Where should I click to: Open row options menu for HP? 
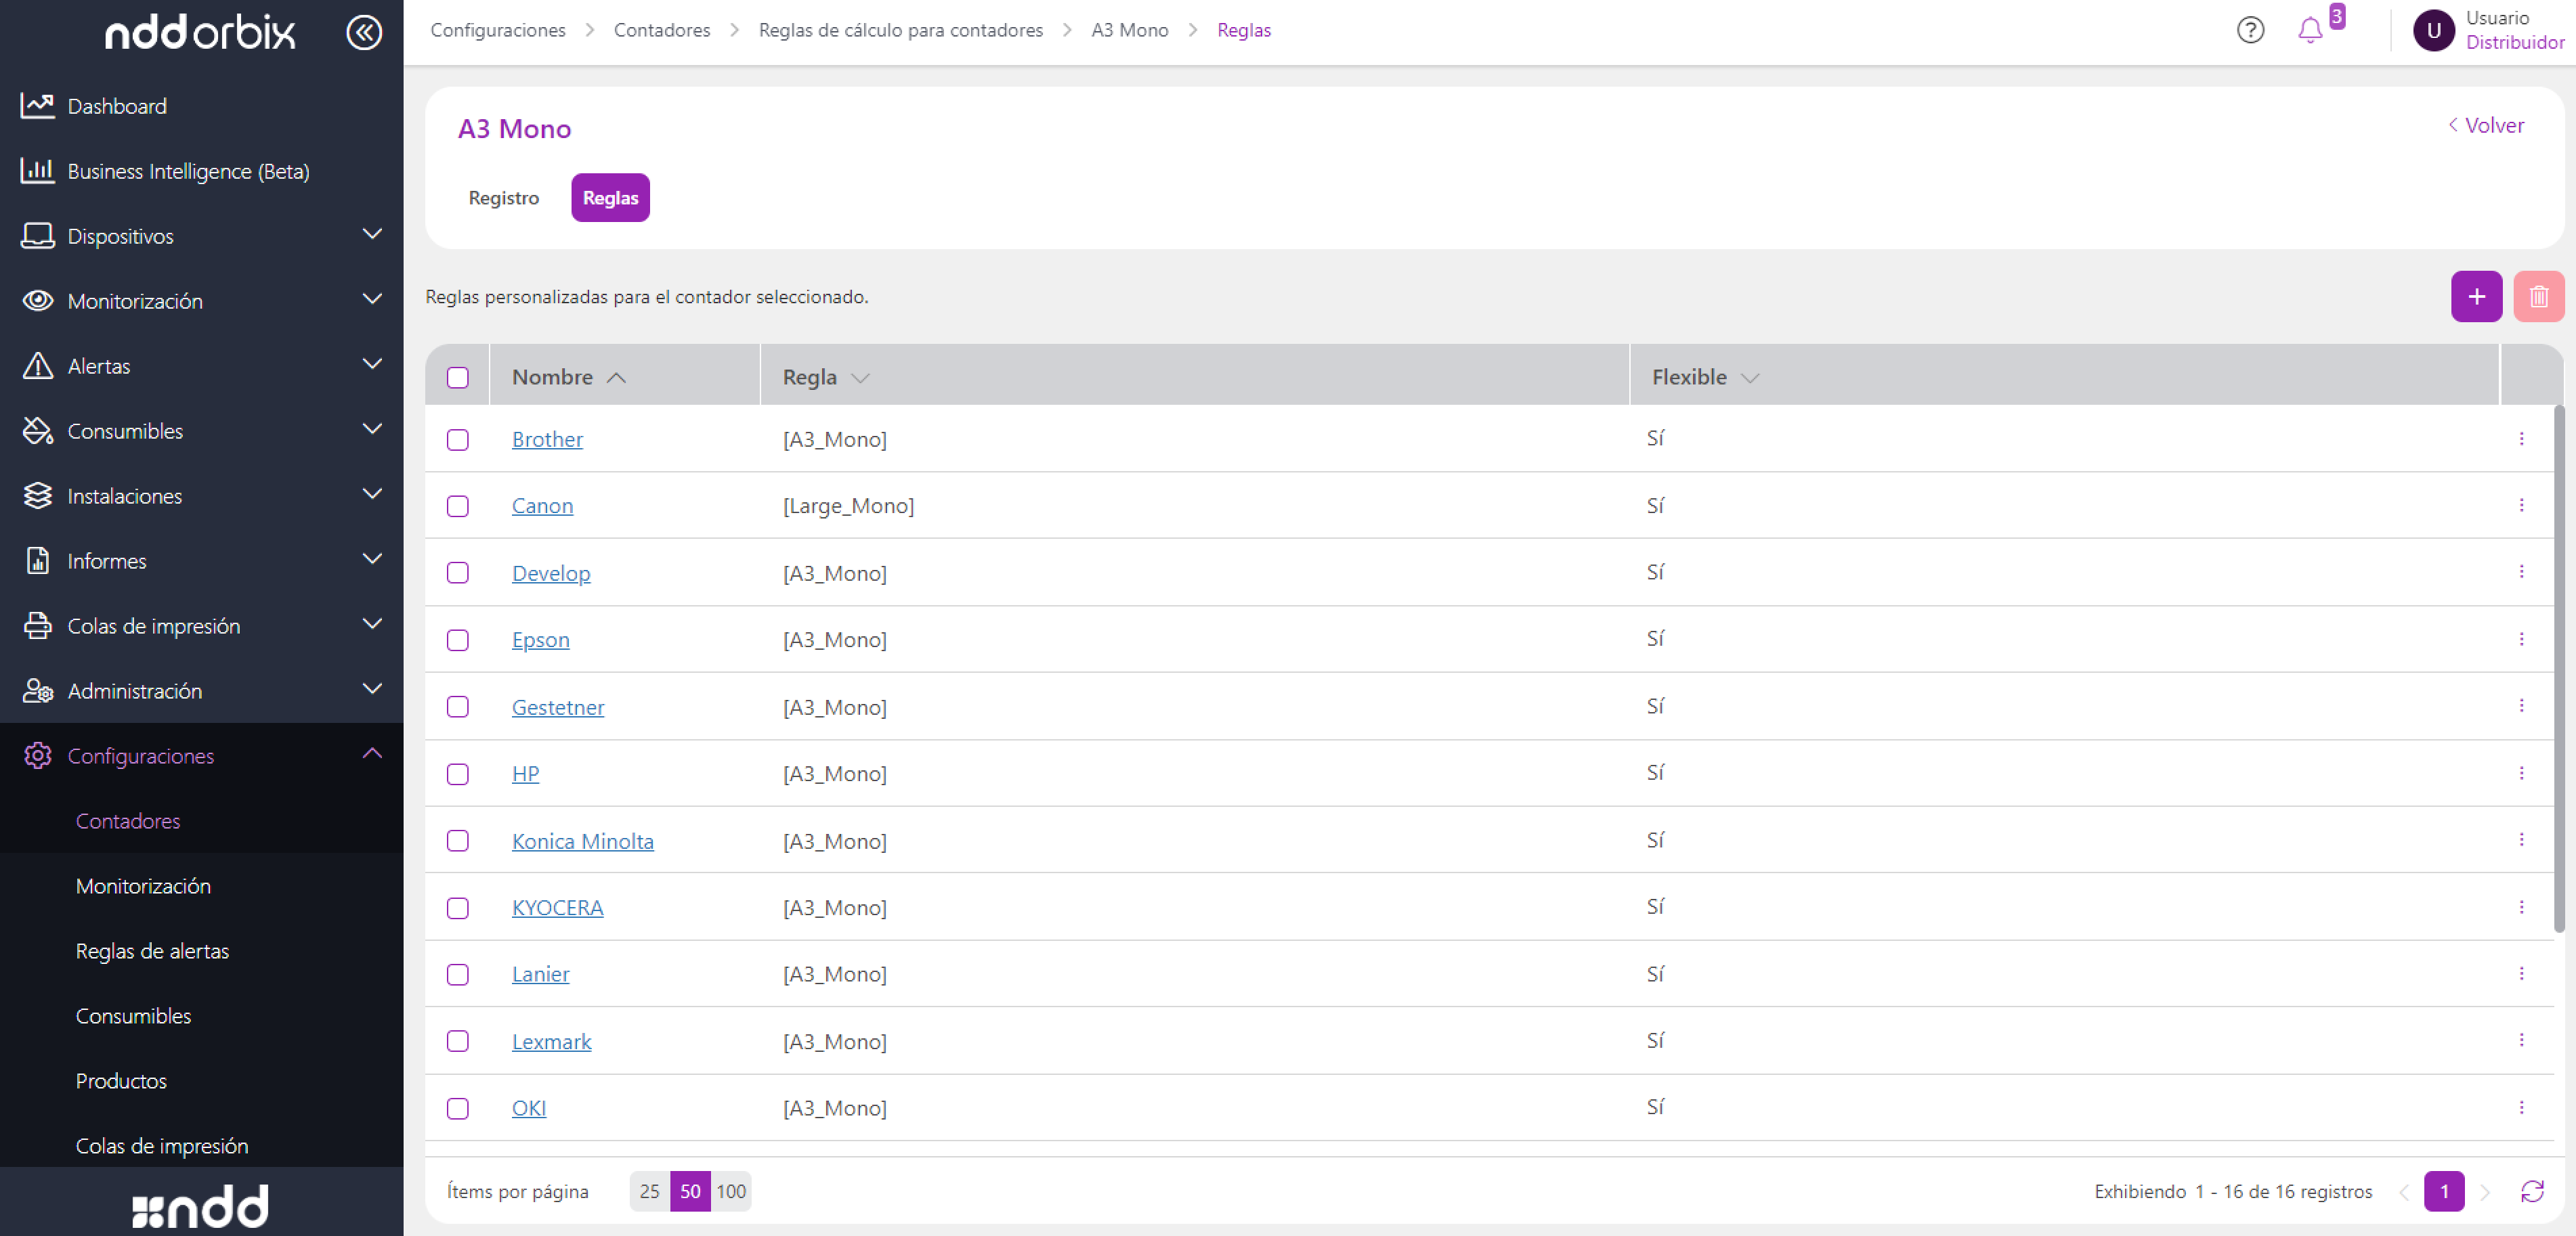(2521, 772)
